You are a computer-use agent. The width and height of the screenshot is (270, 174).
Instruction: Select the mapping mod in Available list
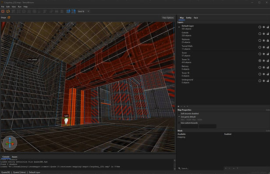coord(181,137)
